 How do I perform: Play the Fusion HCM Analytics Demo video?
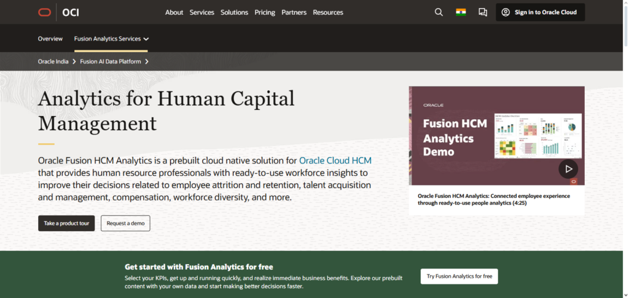[x=568, y=169]
